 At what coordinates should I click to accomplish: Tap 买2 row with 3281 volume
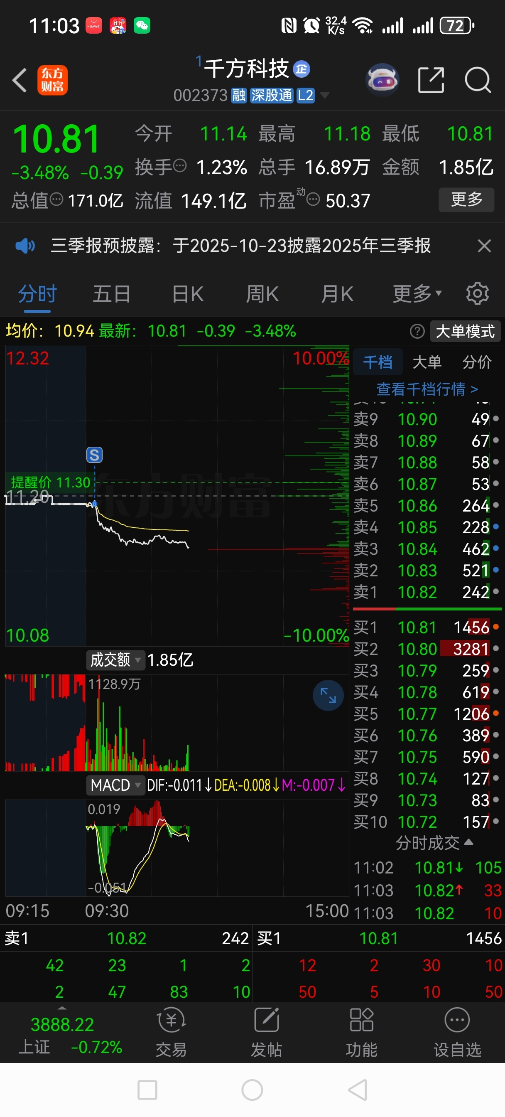coord(427,649)
